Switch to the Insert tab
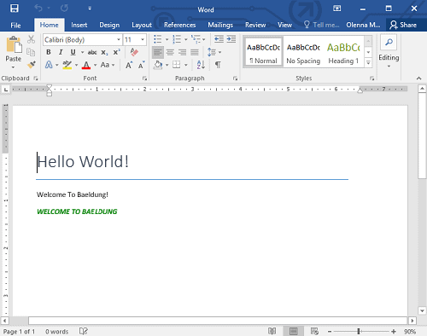Image resolution: width=427 pixels, height=336 pixels. (79, 25)
